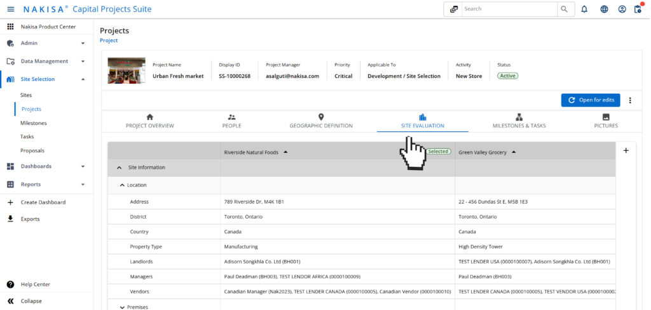Type in the Search input field
Image resolution: width=651 pixels, height=310 pixels.
pyautogui.click(x=509, y=10)
